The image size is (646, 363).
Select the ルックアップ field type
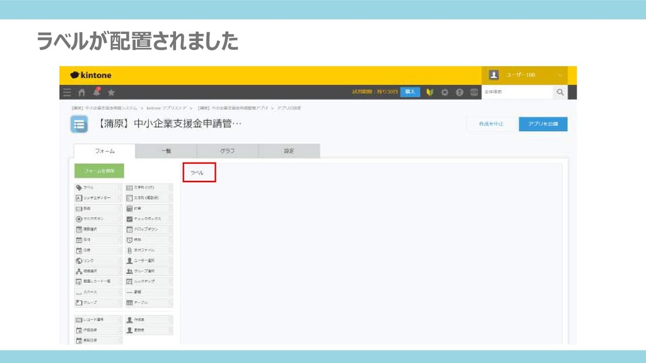pos(149,282)
